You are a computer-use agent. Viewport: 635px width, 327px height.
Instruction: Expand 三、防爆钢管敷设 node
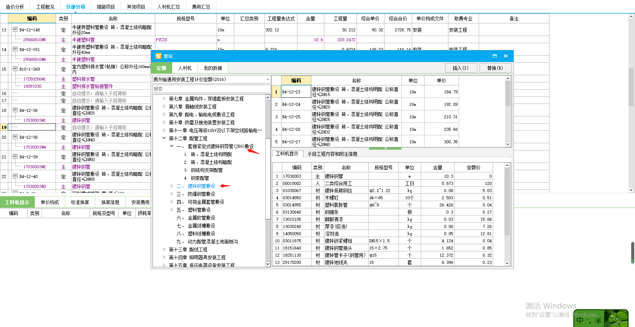click(171, 194)
